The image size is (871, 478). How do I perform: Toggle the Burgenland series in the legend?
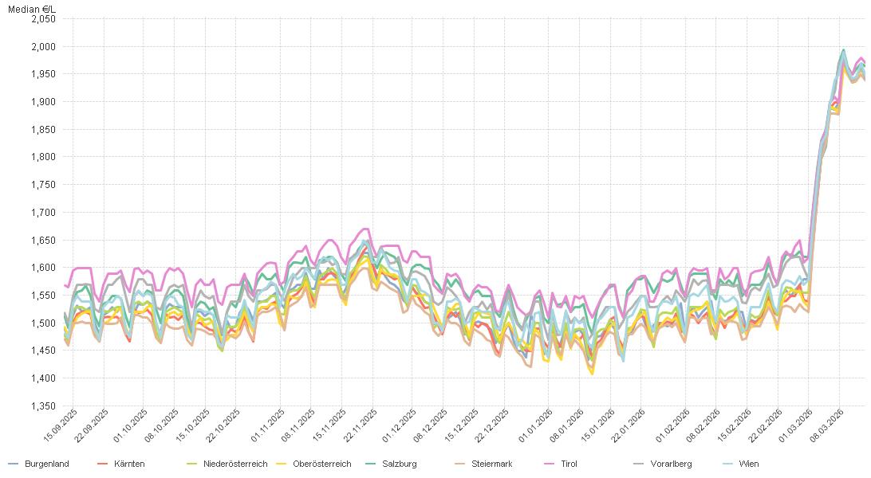pyautogui.click(x=46, y=464)
